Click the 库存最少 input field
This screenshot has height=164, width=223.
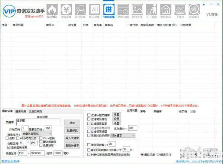[133, 128]
